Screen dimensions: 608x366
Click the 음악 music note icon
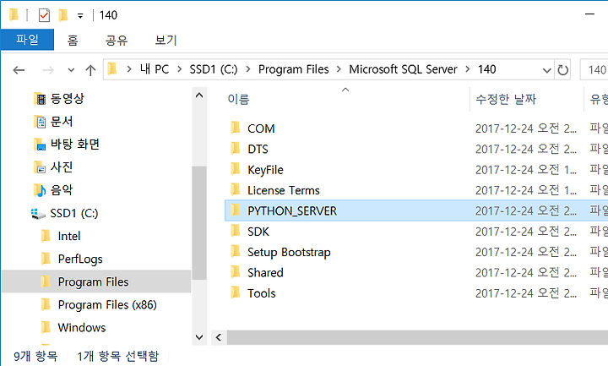pyautogui.click(x=40, y=190)
